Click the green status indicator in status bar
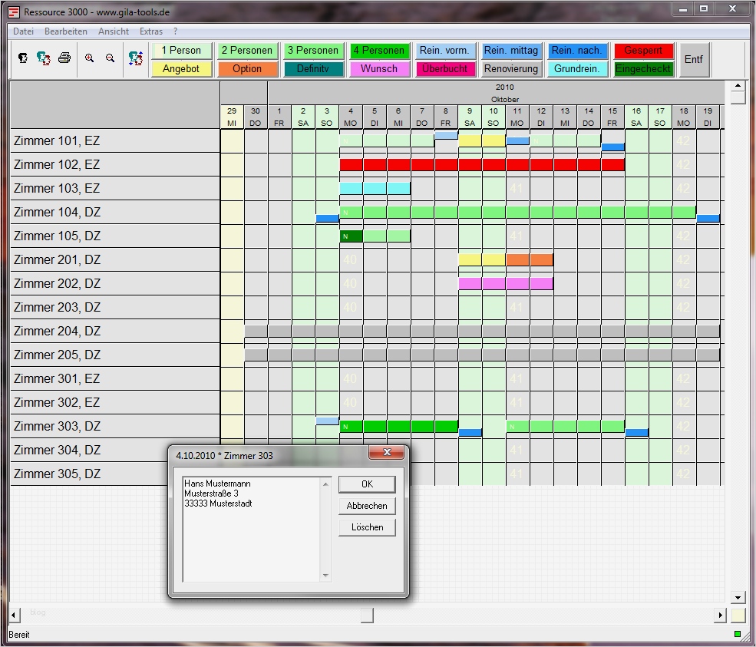Viewport: 756px width, 647px height. (738, 634)
